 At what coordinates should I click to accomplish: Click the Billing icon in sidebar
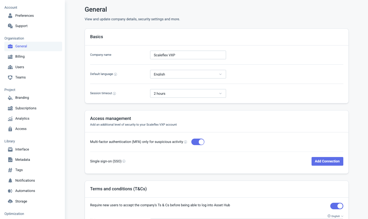[x=10, y=57]
